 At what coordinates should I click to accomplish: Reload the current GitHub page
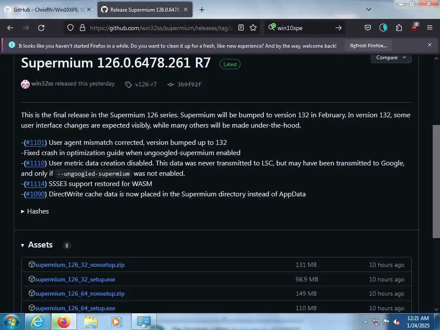[x=41, y=28]
